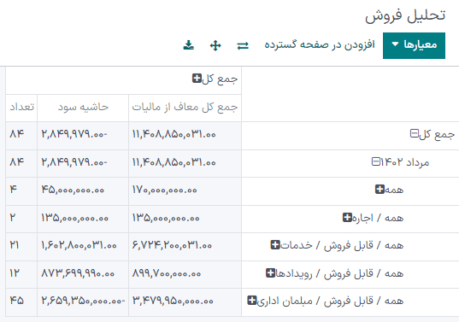This screenshot has width=459, height=322.
Task: Collapse the مرداد ۱۴۰۲ row
Action: tap(400, 162)
